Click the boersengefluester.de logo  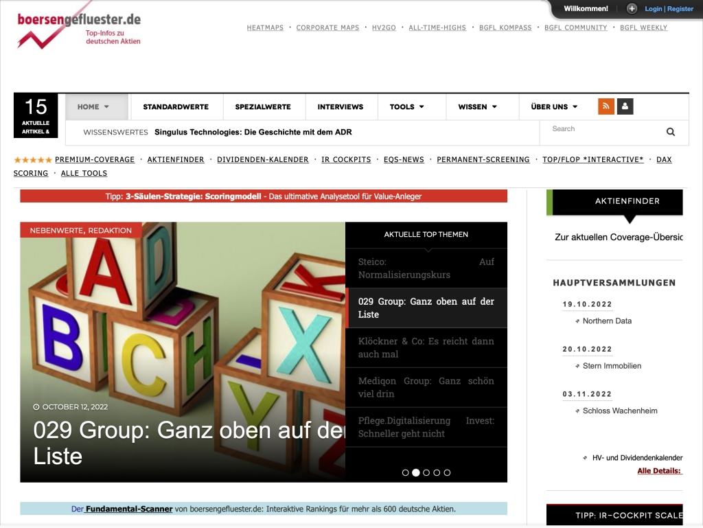point(79,30)
